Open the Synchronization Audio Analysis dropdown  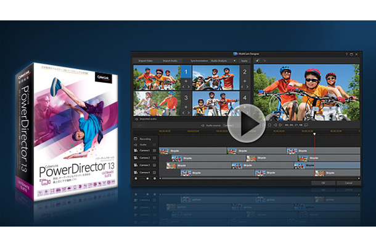(224, 61)
